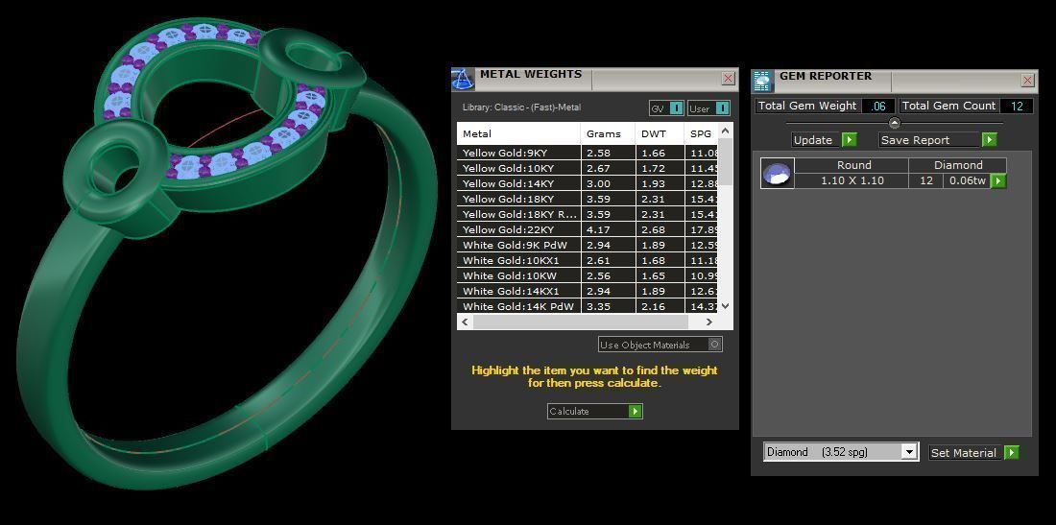
Task: Select the Yellow Gold:14KY row
Action: point(588,183)
